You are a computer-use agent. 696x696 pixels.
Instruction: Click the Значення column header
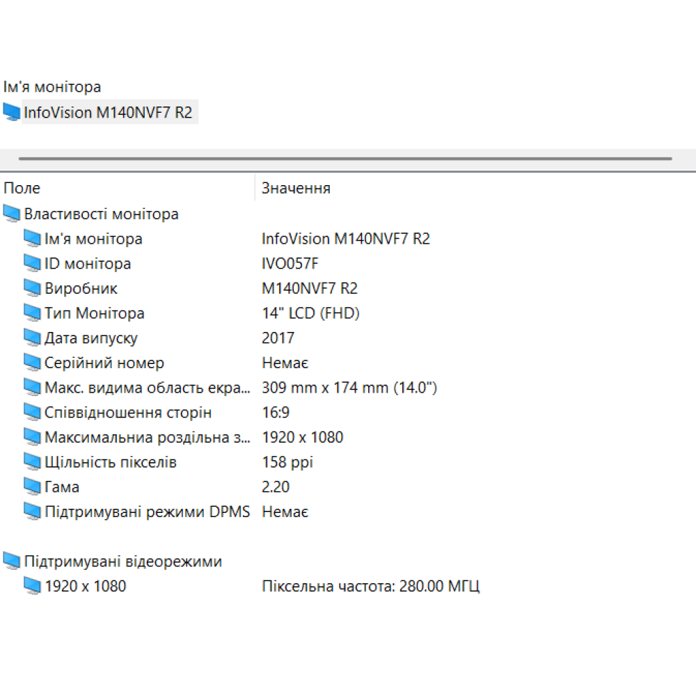296,188
